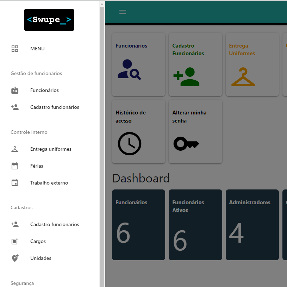Click the sidebar vertical scrollbar

pos(102,141)
